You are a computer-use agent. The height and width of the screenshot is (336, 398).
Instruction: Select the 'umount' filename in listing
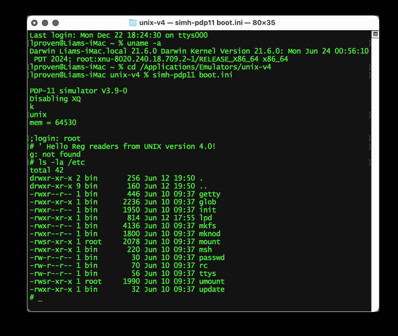pyautogui.click(x=212, y=281)
